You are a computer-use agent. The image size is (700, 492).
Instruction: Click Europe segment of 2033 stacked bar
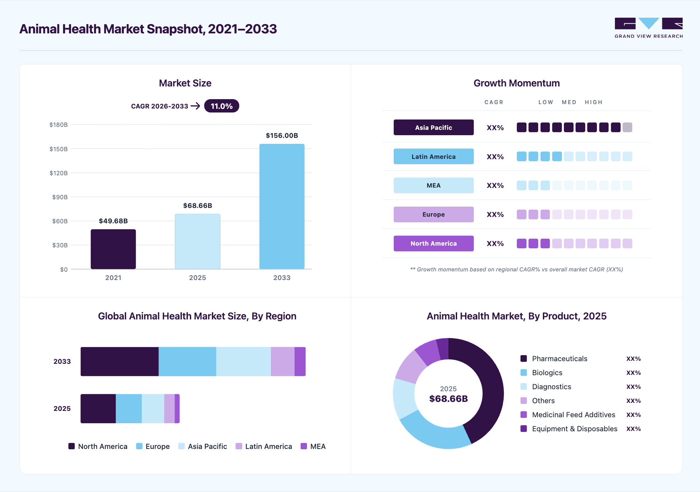tap(187, 361)
